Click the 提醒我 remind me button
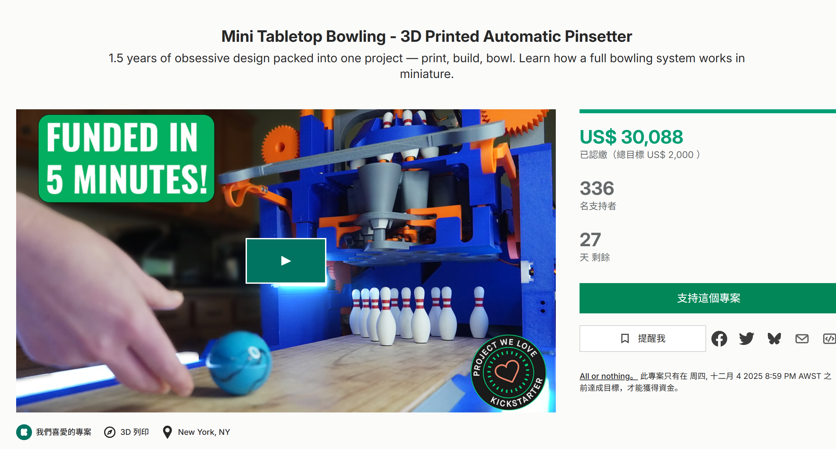 642,338
